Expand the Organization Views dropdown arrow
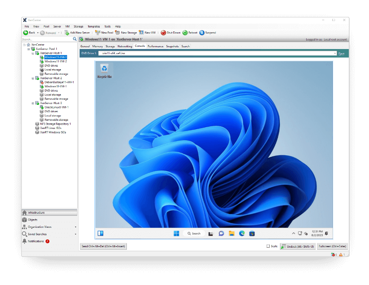 [x=76, y=227]
